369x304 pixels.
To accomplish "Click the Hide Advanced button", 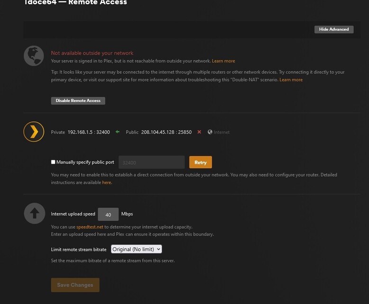I will [333, 29].
